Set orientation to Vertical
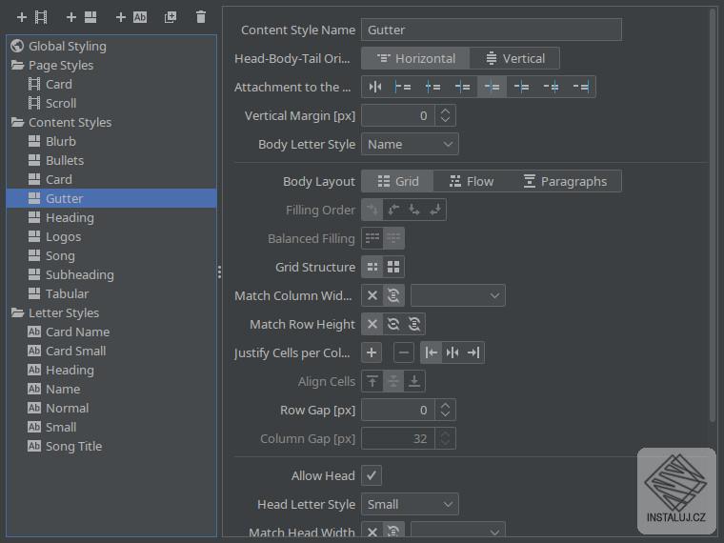724x543 pixels. 514,59
